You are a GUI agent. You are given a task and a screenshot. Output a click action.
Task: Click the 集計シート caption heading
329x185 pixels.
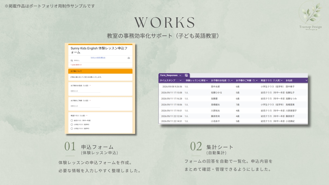(x=220, y=147)
